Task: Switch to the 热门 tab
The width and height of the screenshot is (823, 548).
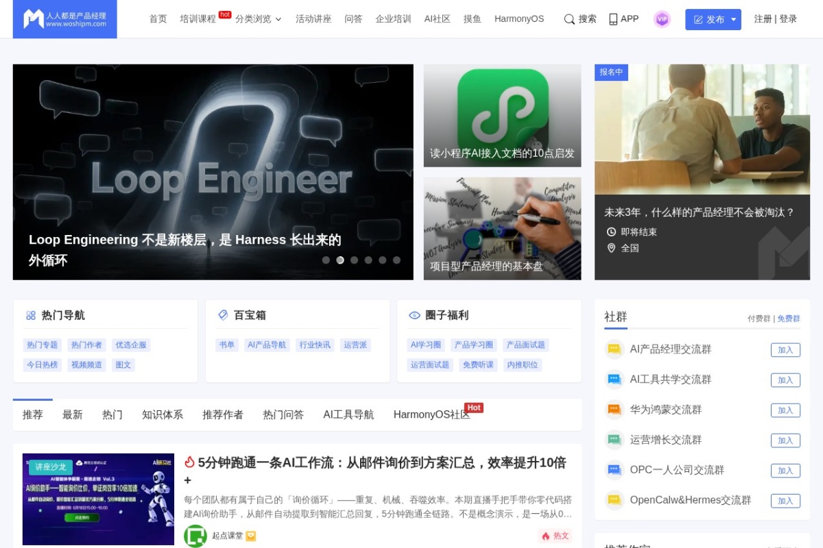Action: (112, 414)
